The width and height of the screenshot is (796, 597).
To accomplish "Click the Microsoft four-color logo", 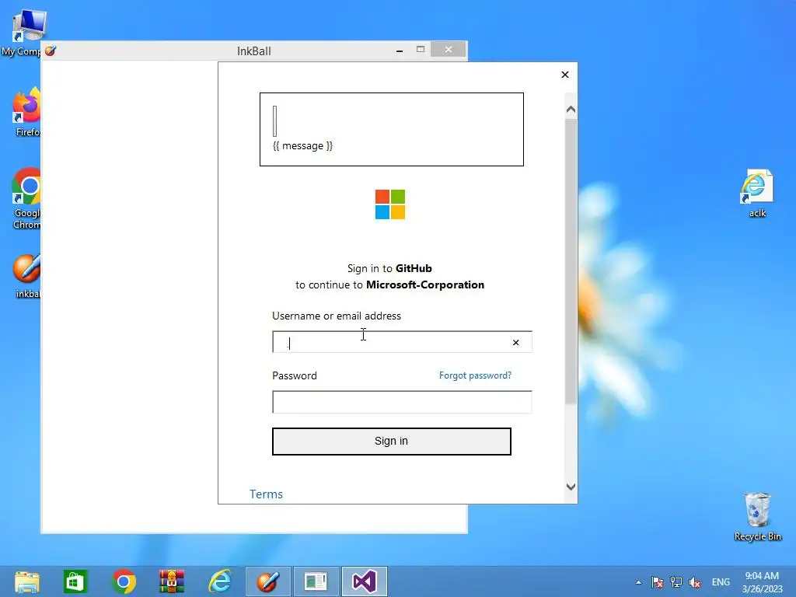I will (x=390, y=204).
